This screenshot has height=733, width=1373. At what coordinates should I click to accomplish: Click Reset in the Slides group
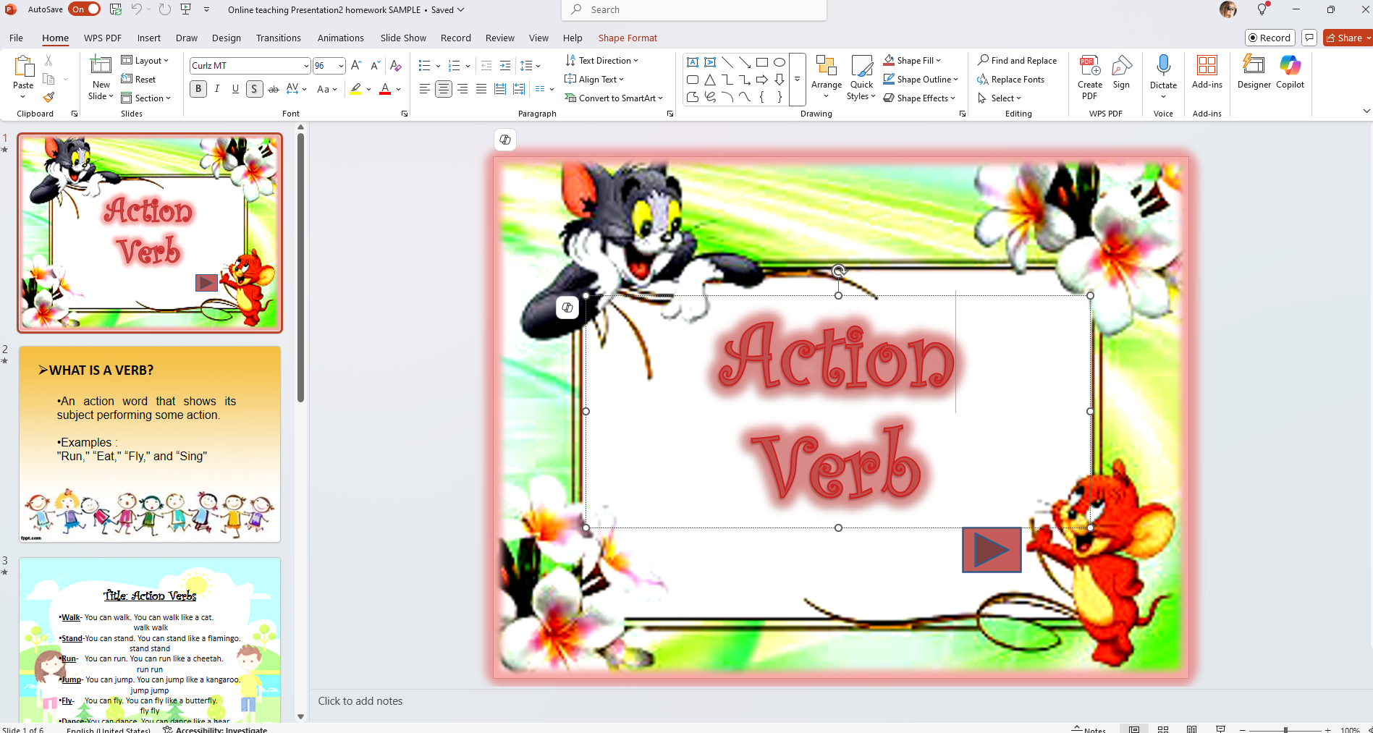[x=138, y=80]
